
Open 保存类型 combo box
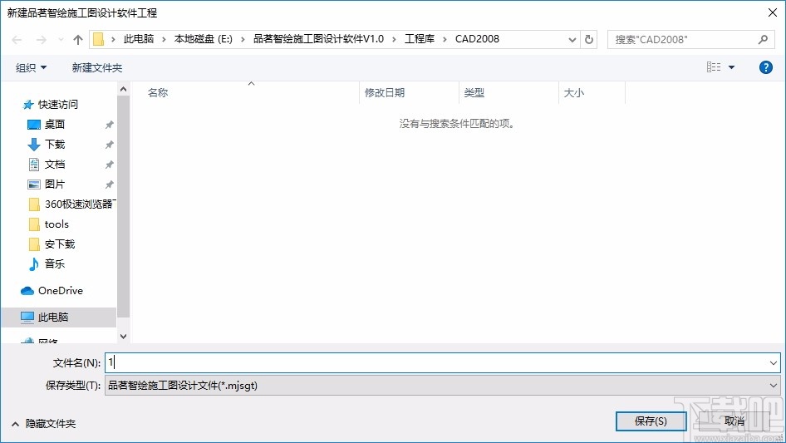[x=443, y=386]
